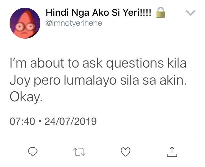Share the tweet via upload arrow icon
Viewport: 205px width, 167px height.
(x=172, y=152)
